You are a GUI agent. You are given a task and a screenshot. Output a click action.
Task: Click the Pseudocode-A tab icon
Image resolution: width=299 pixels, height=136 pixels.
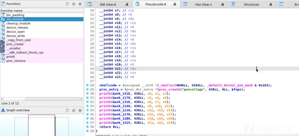[137, 4]
